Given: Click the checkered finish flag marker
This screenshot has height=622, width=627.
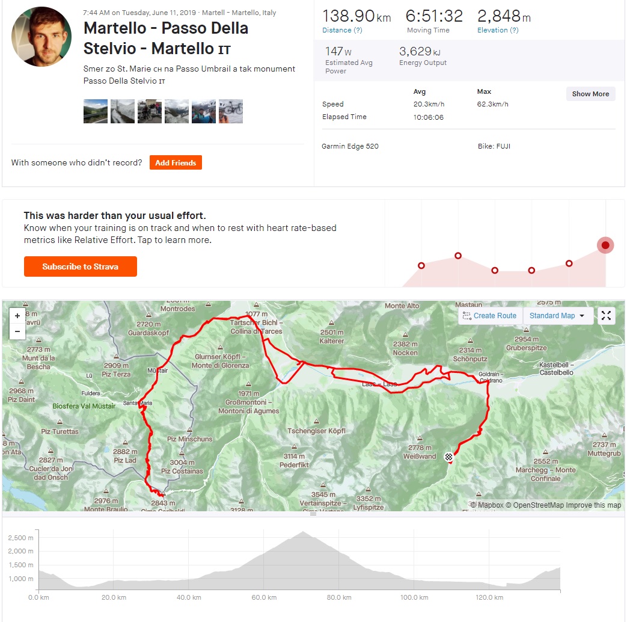Looking at the screenshot, I should click(448, 457).
